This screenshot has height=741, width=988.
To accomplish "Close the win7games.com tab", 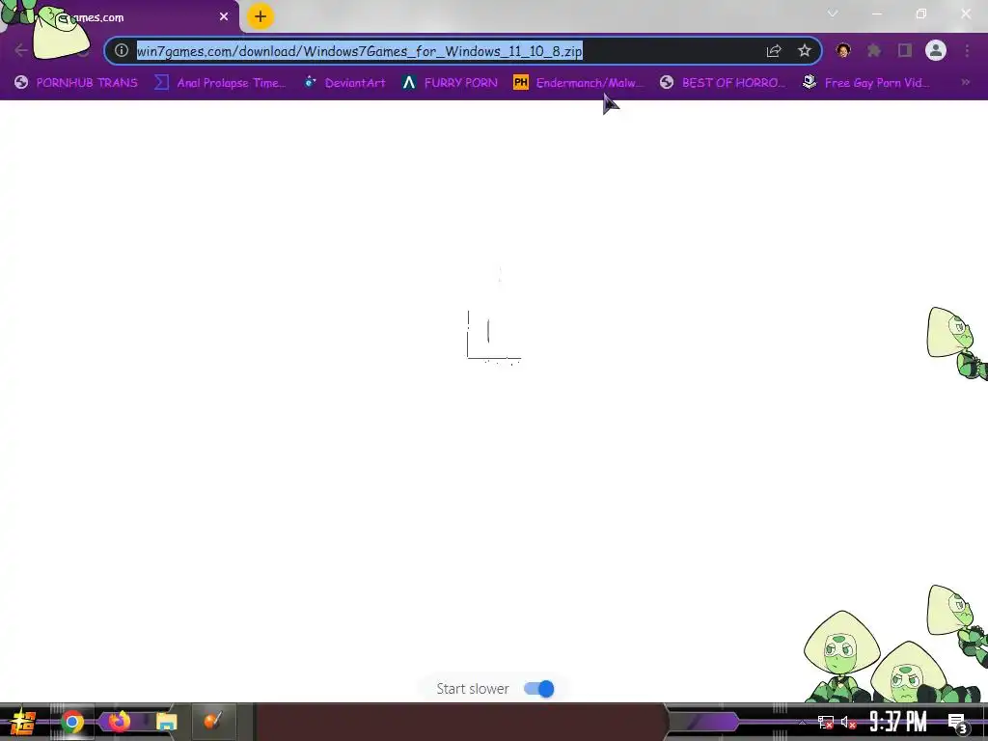I will pos(224,17).
